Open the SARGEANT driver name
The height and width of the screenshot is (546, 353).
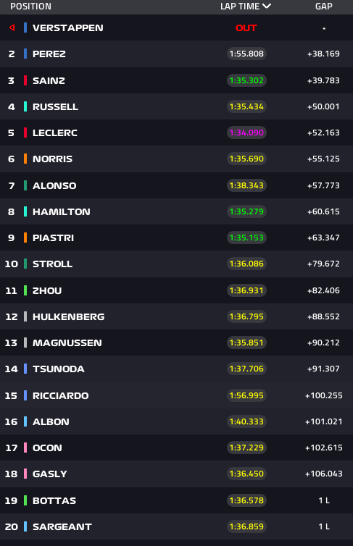point(62,526)
